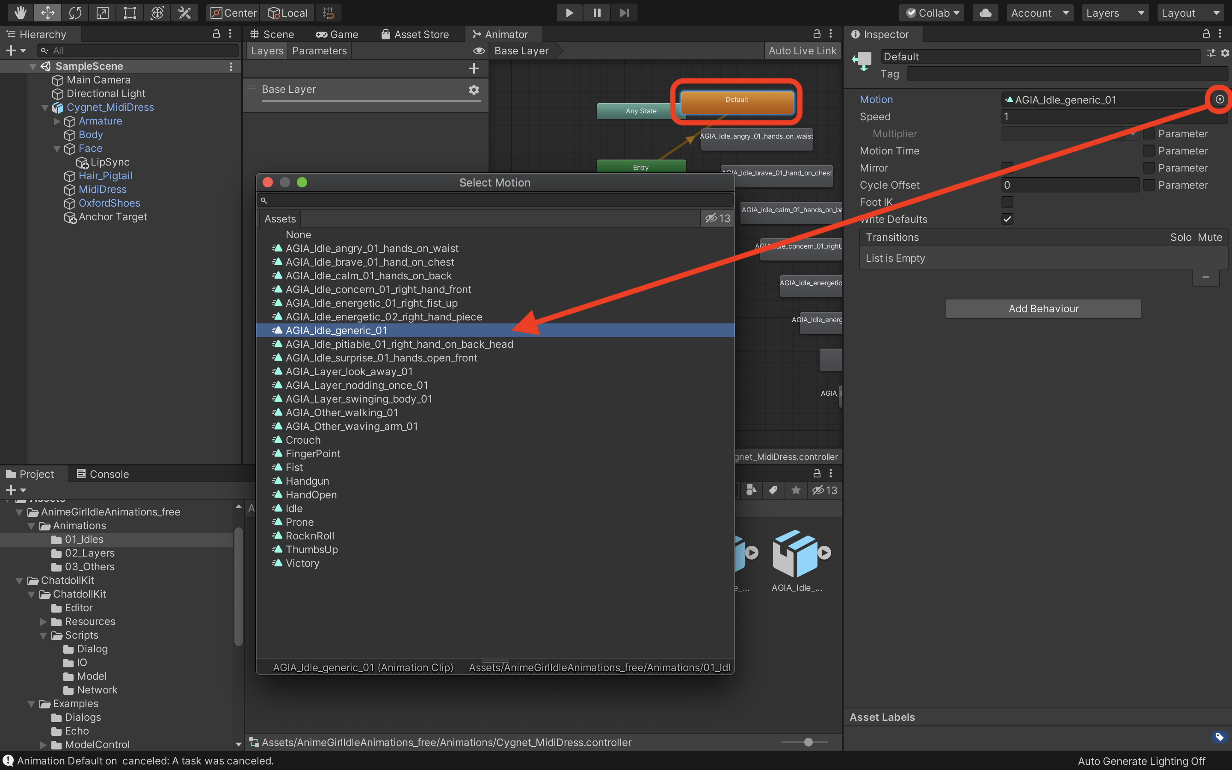Collapse the Face object in Hierarchy
Image resolution: width=1232 pixels, height=770 pixels.
(x=56, y=149)
